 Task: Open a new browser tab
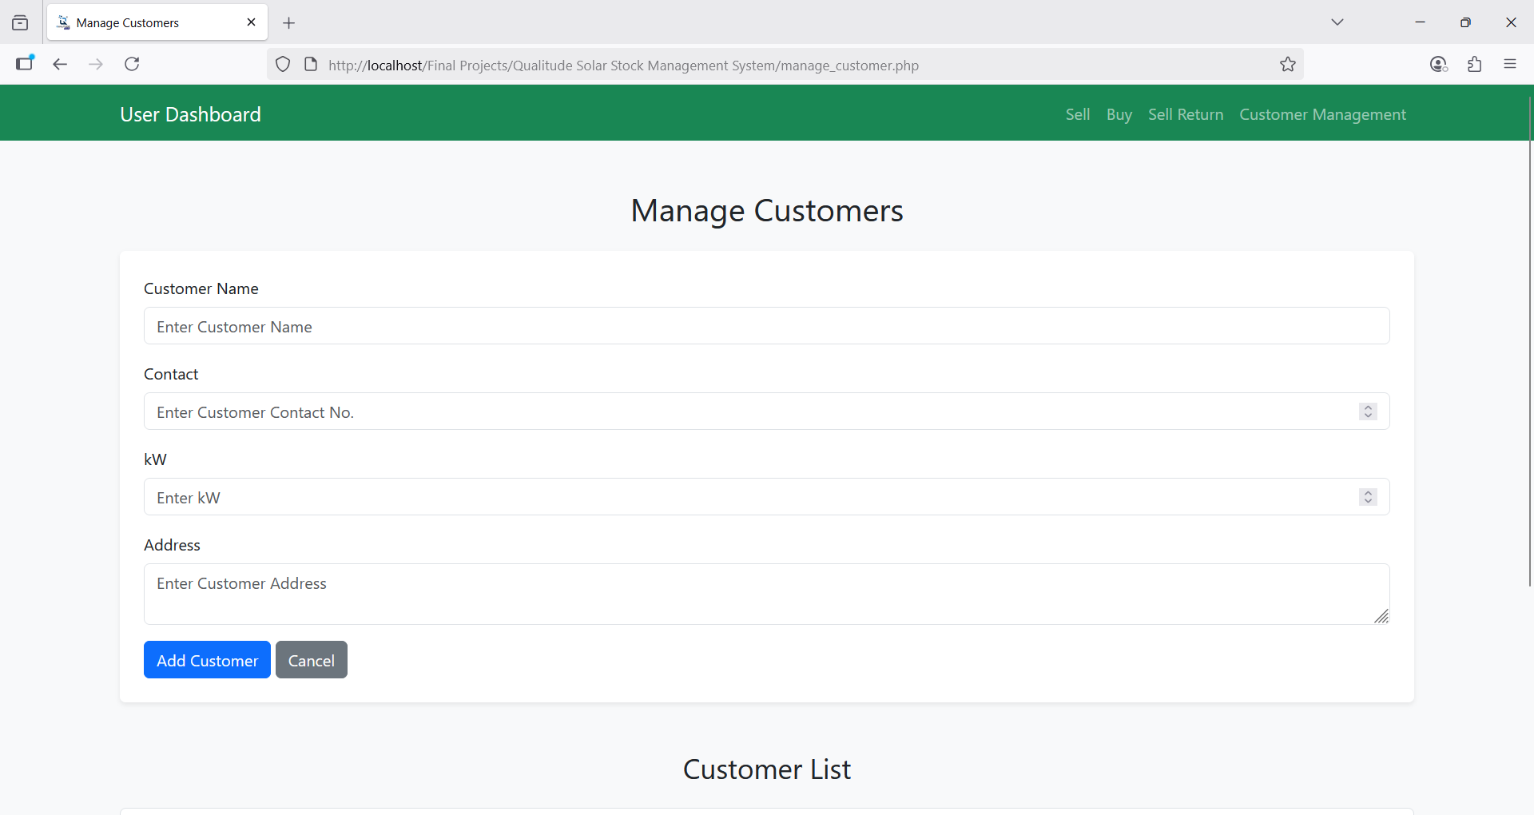pyautogui.click(x=289, y=23)
